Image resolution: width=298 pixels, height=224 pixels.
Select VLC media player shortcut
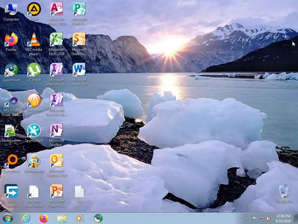coord(34,44)
